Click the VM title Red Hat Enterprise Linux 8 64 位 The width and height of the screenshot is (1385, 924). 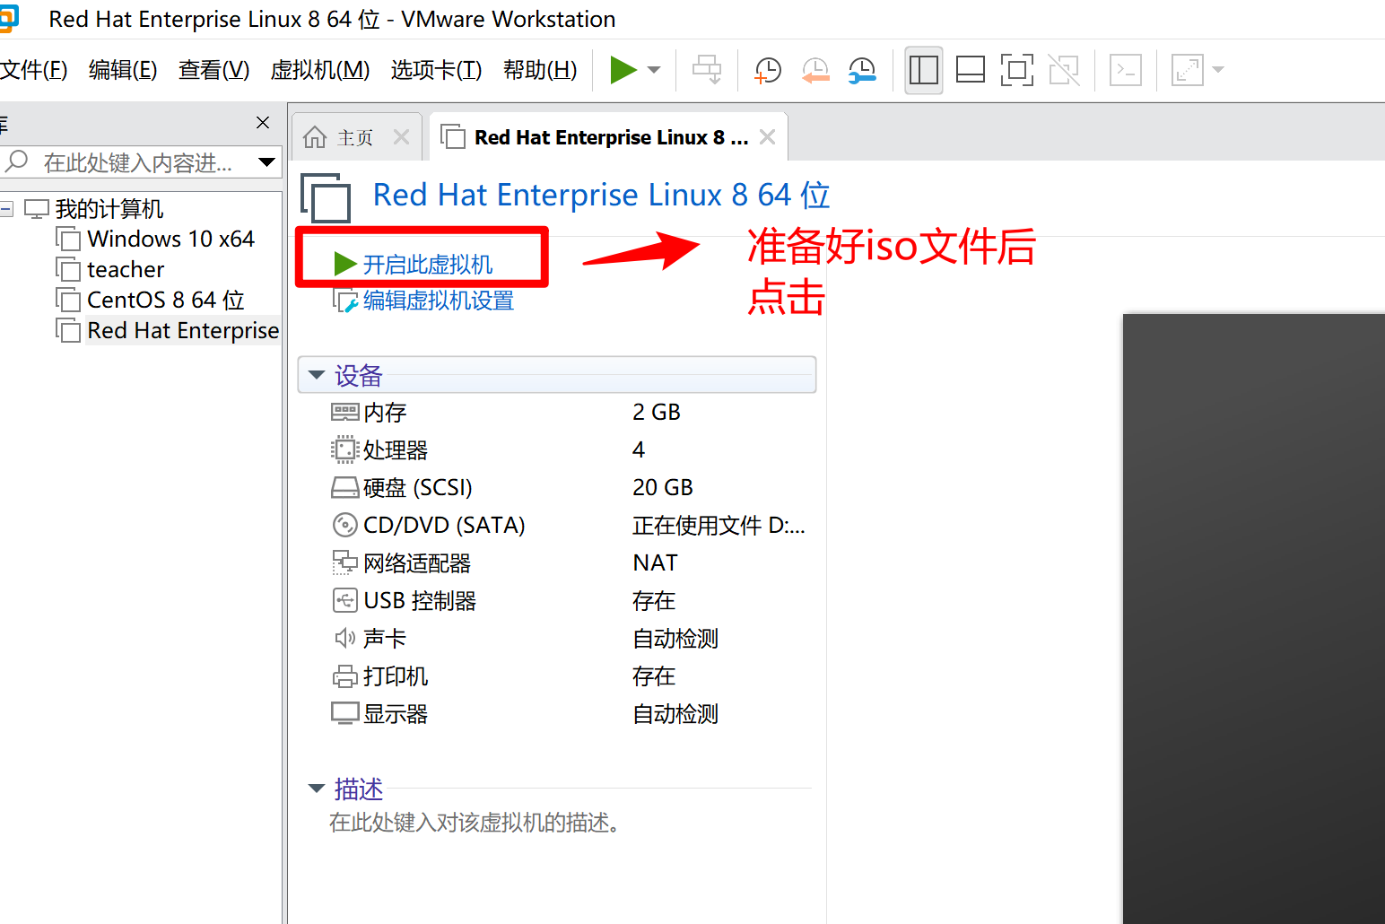(x=601, y=195)
